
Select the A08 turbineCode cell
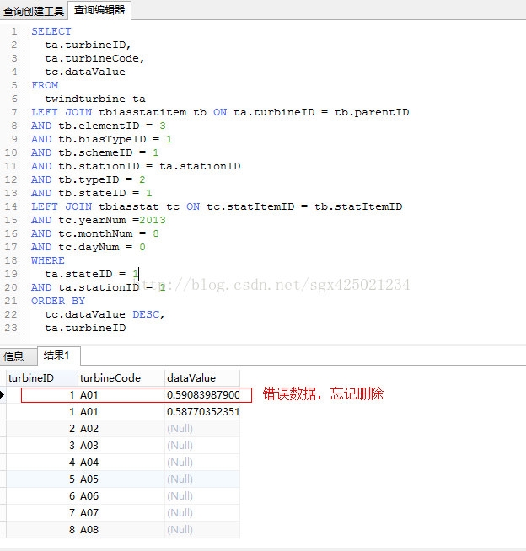[x=121, y=530]
